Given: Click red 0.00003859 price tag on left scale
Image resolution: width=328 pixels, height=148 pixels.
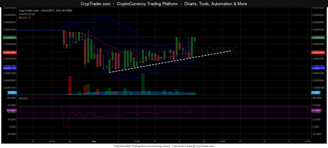Looking at the screenshot, I should (10, 52).
